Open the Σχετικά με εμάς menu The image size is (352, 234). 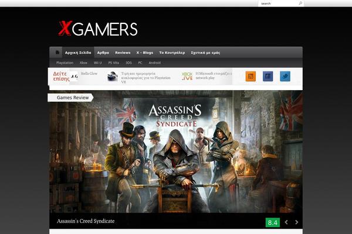205,53
